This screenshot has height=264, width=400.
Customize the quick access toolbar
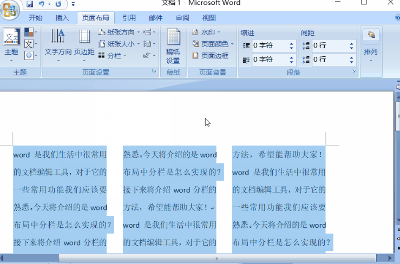[x=73, y=4]
